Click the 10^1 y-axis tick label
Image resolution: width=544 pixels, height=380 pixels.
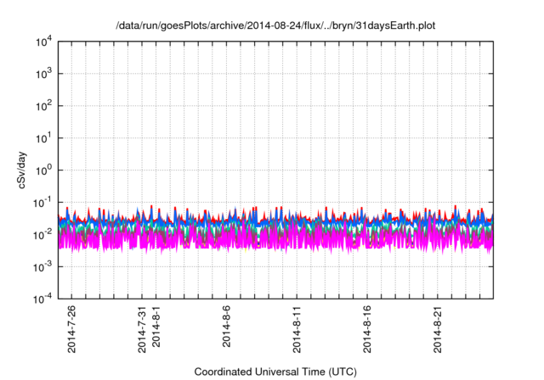43,137
